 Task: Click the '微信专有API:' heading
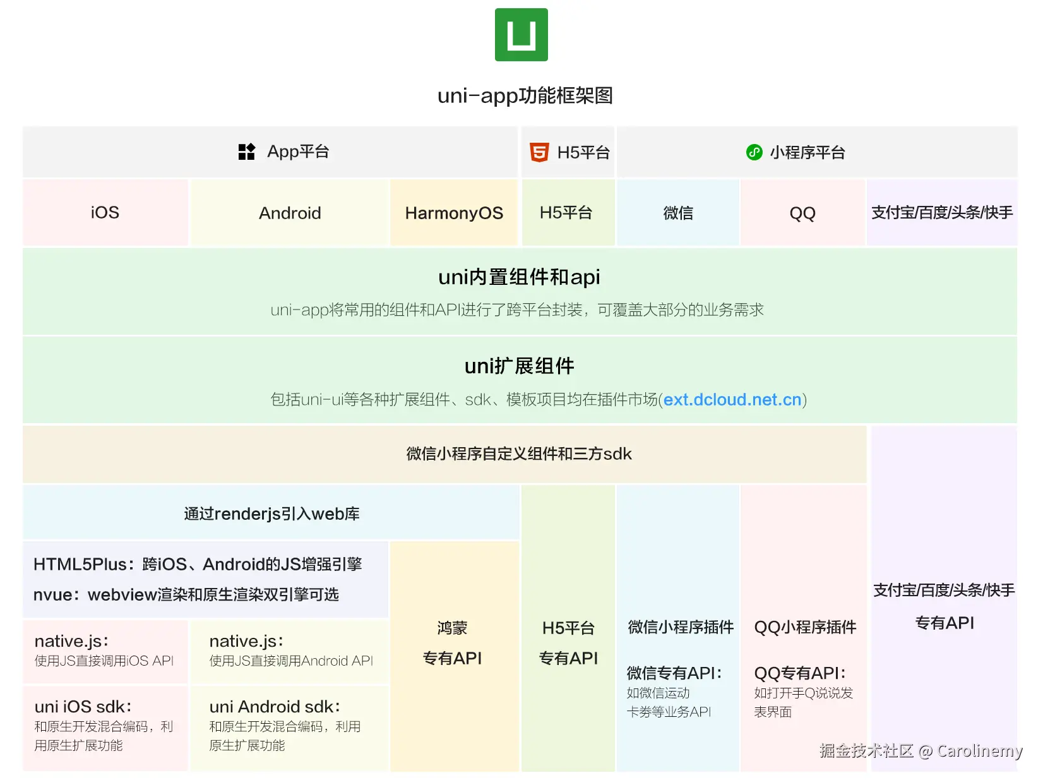point(674,673)
